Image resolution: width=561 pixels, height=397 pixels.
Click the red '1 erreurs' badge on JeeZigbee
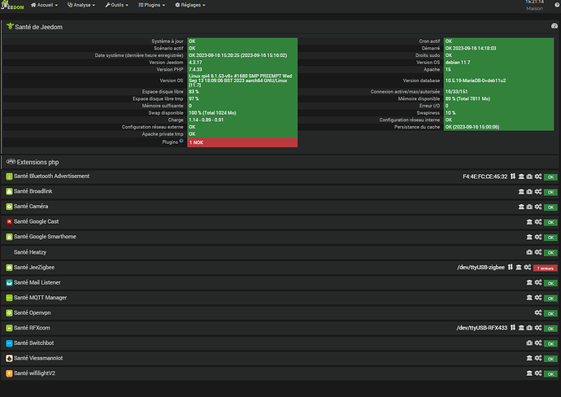[x=546, y=268]
